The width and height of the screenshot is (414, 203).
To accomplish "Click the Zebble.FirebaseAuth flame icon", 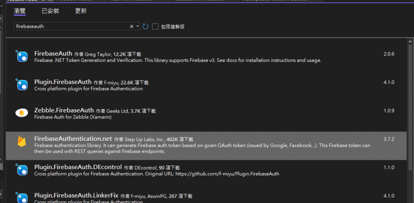I will tap(22, 113).
